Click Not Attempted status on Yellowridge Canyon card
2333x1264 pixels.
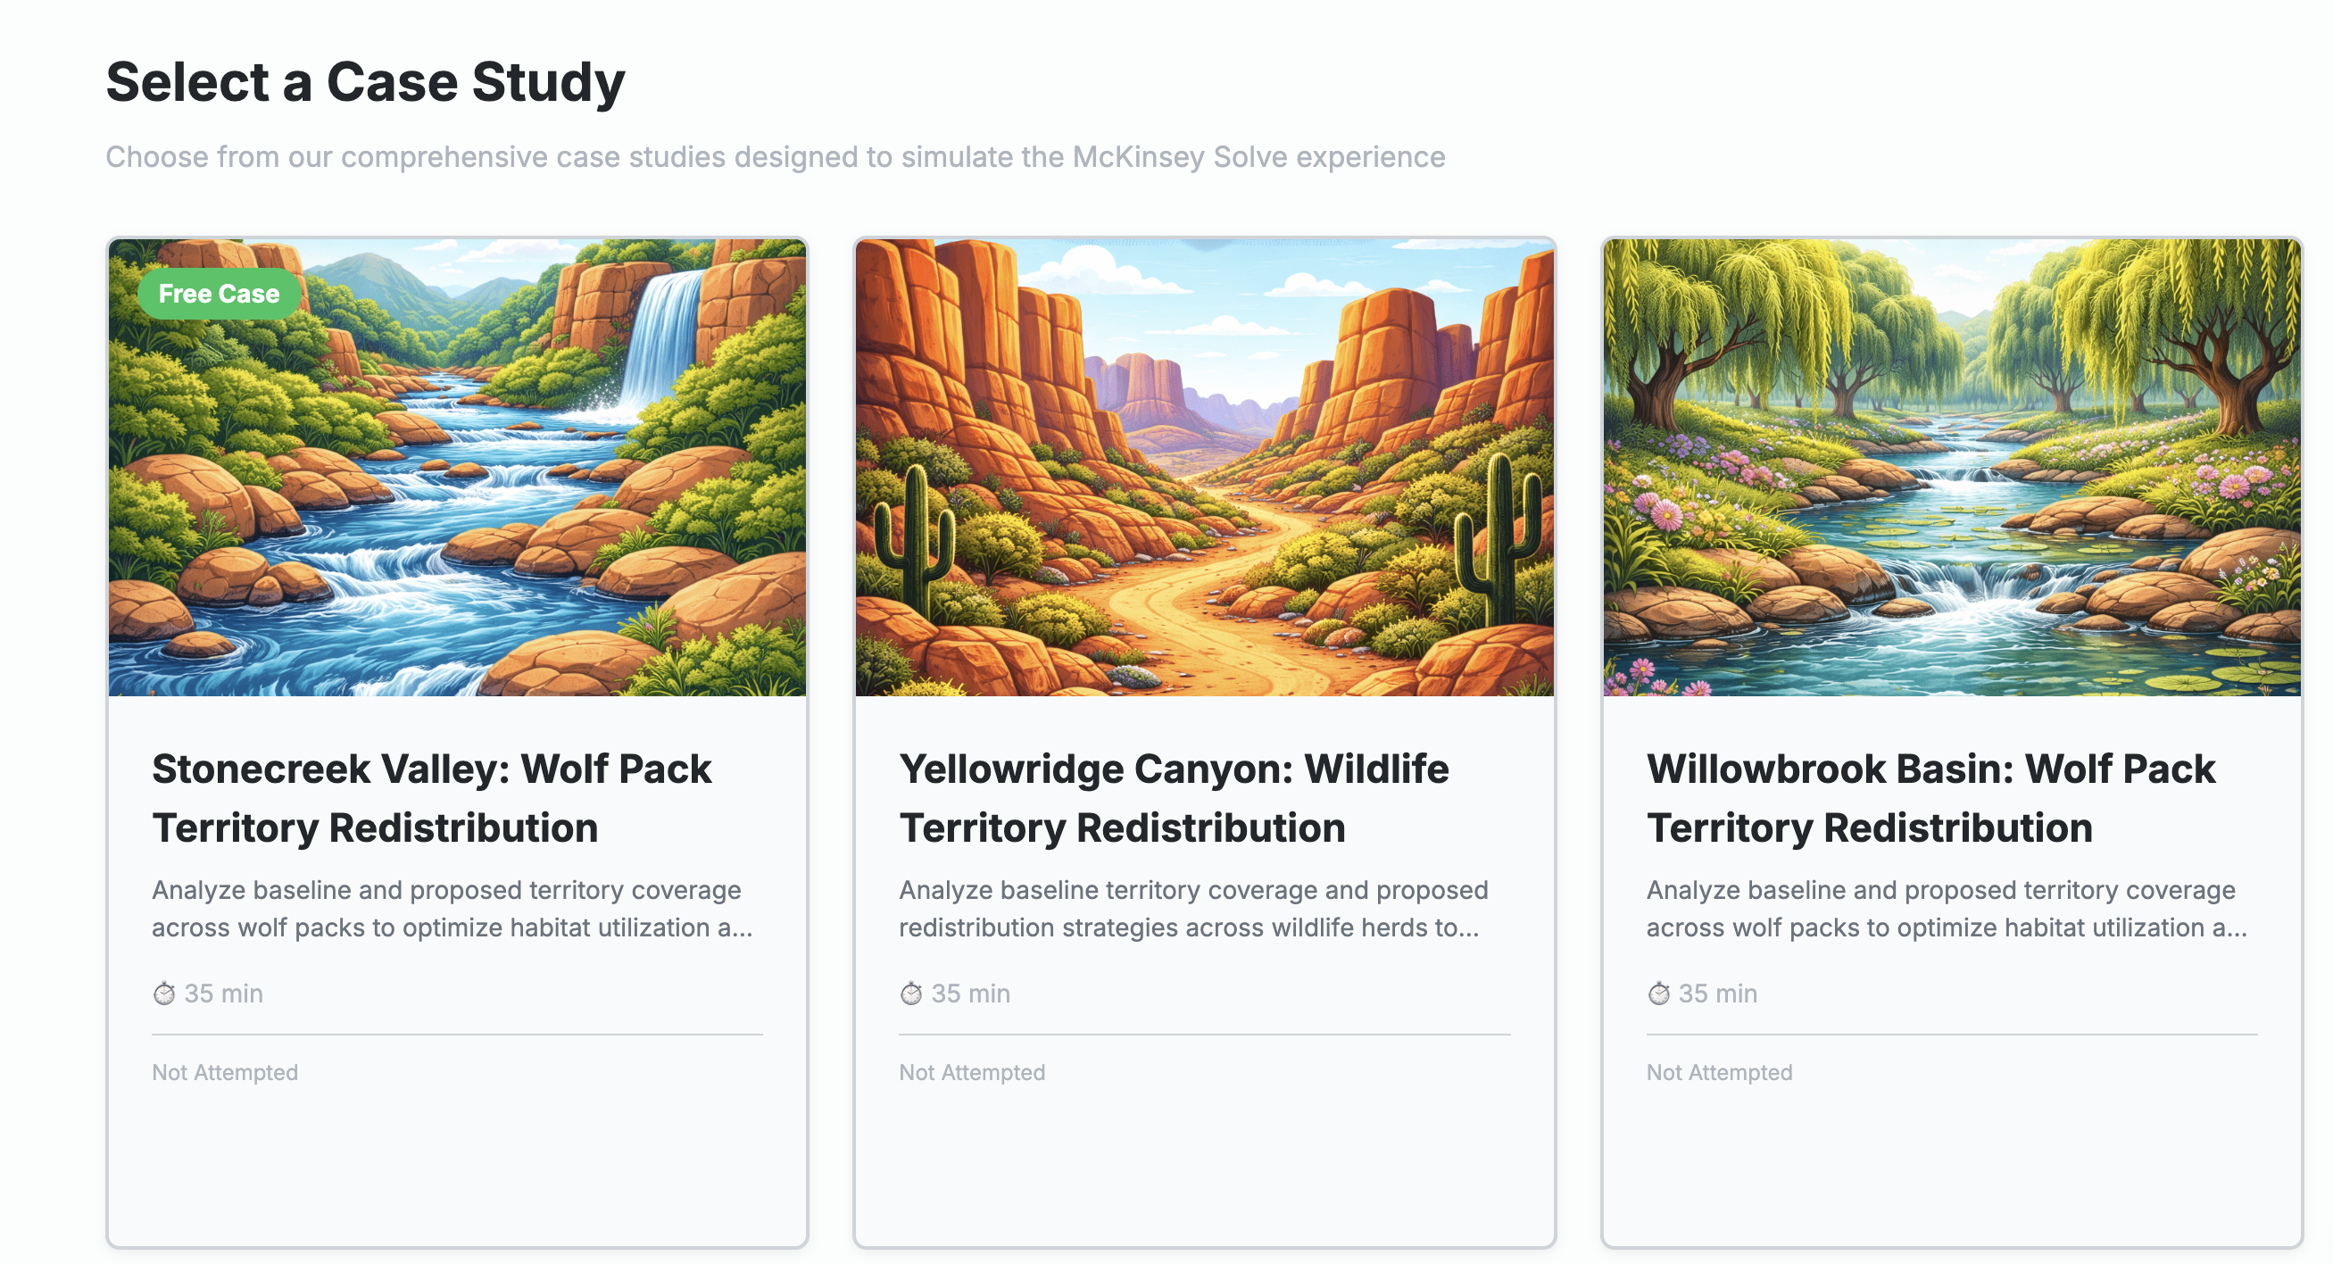(972, 1072)
